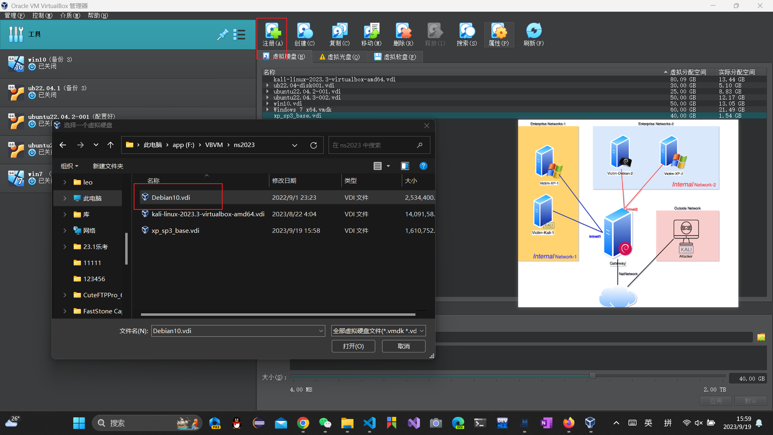Click the 取消 button in dialog
The image size is (773, 435).
(x=404, y=346)
